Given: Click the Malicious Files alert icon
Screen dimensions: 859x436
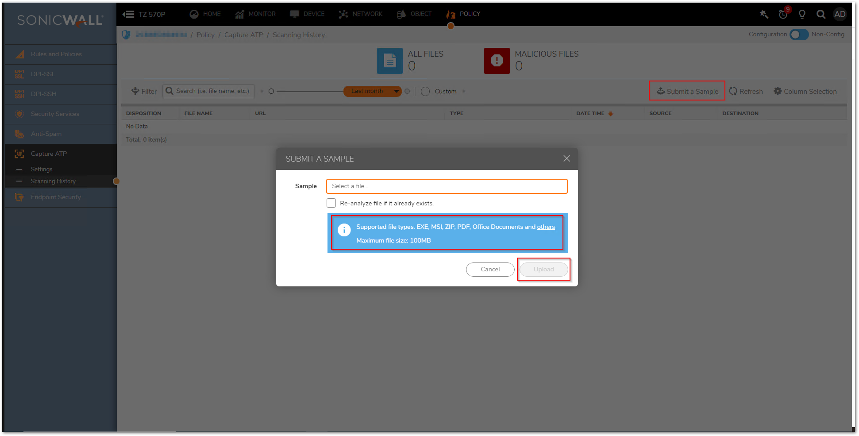Looking at the screenshot, I should pos(497,61).
